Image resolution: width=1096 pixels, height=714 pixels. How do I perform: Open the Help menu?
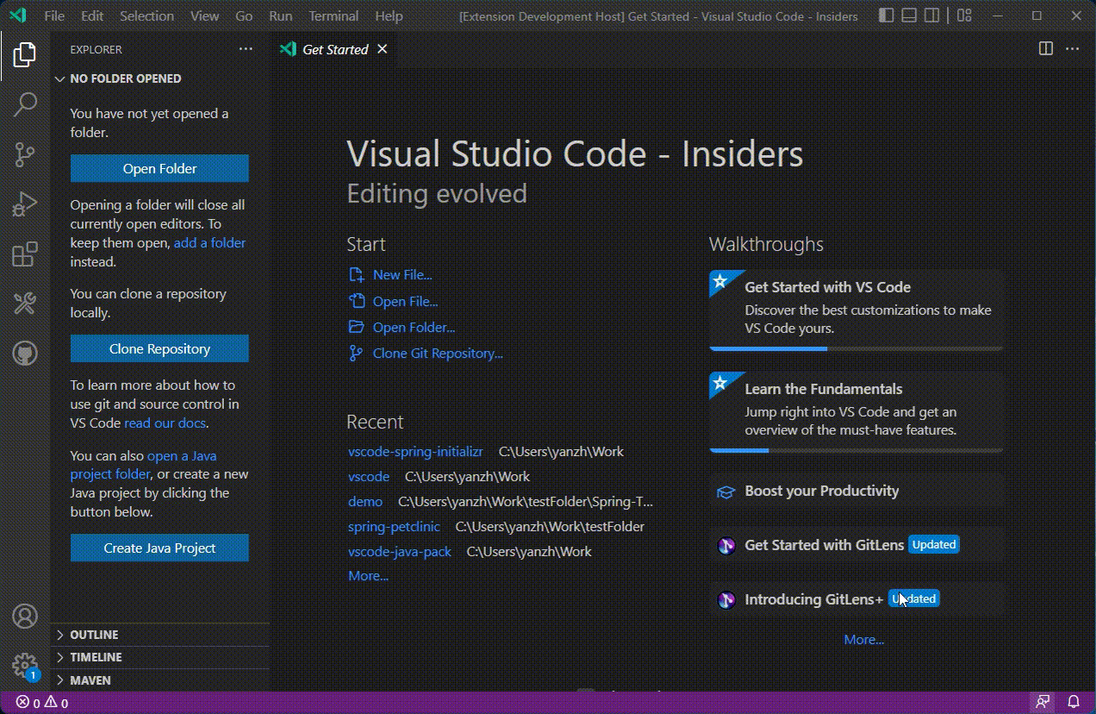[389, 16]
